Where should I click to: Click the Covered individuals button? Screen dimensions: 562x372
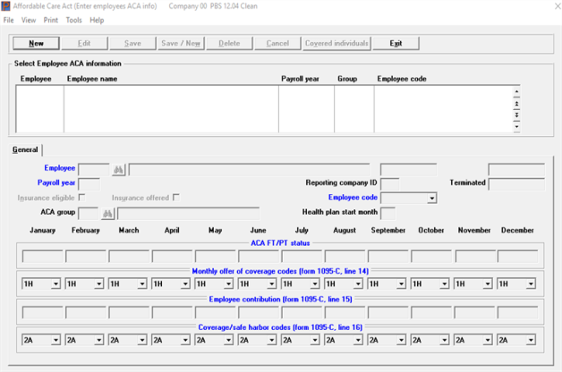336,43
